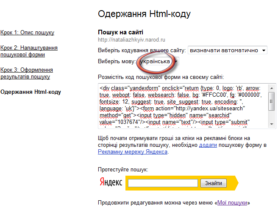Follow the додати link
The image size is (278, 213).
208,145
